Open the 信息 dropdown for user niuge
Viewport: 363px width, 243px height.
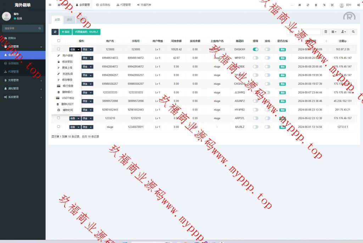tap(75, 127)
